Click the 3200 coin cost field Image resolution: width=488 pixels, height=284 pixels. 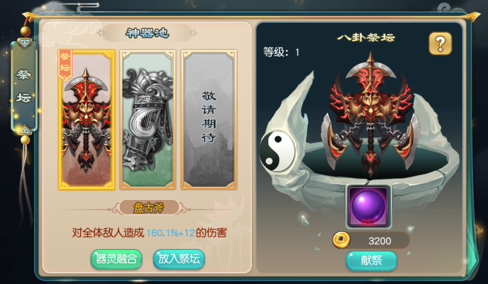point(371,240)
